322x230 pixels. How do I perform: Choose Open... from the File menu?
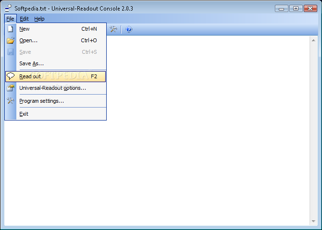tap(55, 40)
